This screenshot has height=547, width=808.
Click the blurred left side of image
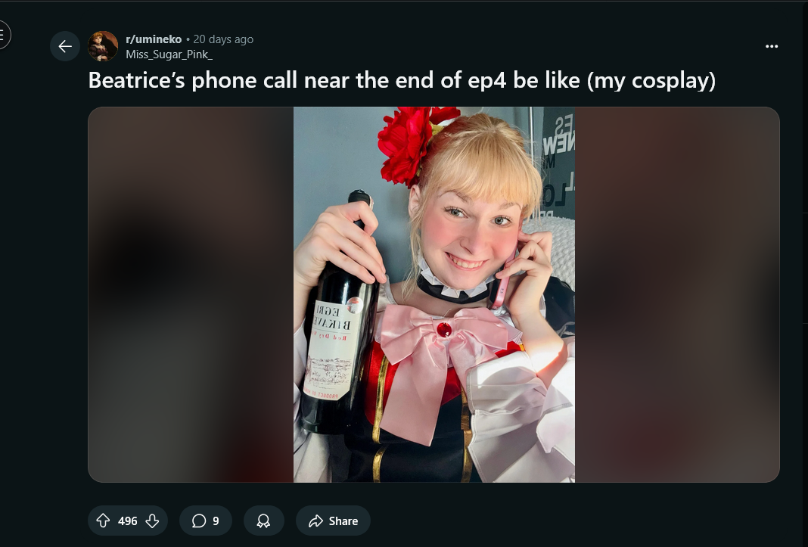(191, 294)
